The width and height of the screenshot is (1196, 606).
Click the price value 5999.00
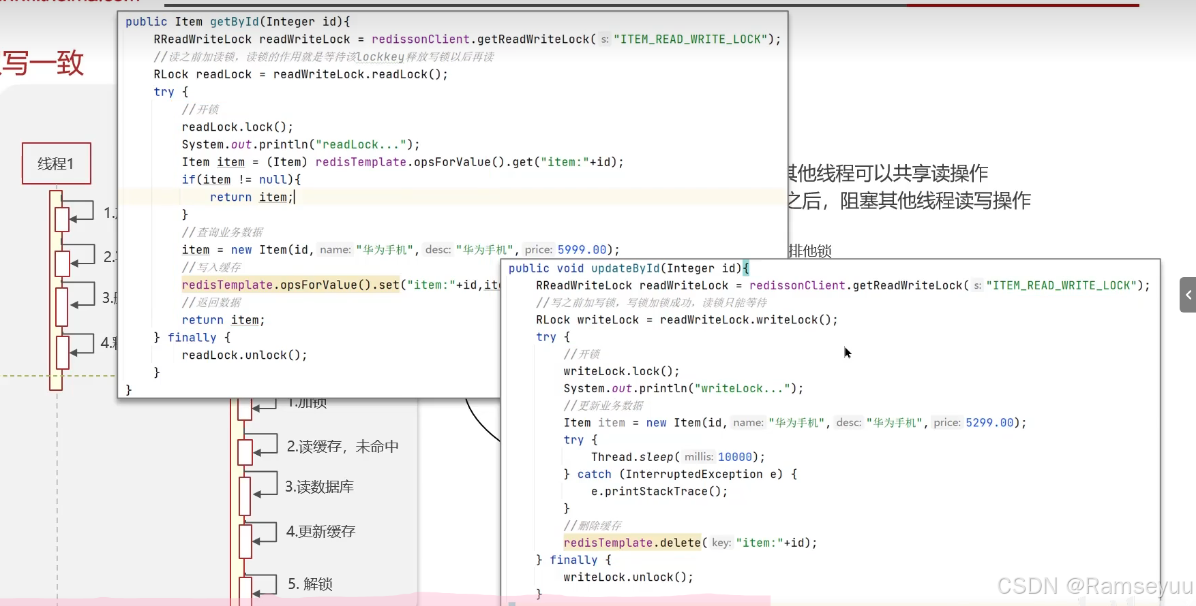582,250
